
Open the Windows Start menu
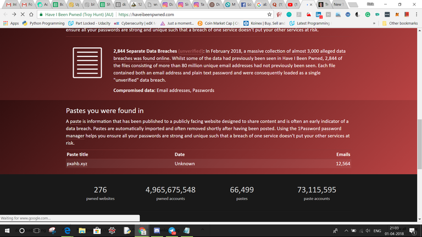click(7, 230)
